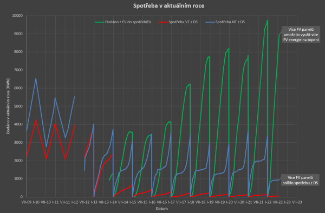
Task: Click the 5000 value on the vertical axis
Action: click(x=18, y=106)
